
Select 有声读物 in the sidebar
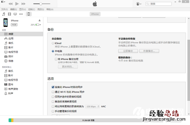pyautogui.click(x=22, y=89)
